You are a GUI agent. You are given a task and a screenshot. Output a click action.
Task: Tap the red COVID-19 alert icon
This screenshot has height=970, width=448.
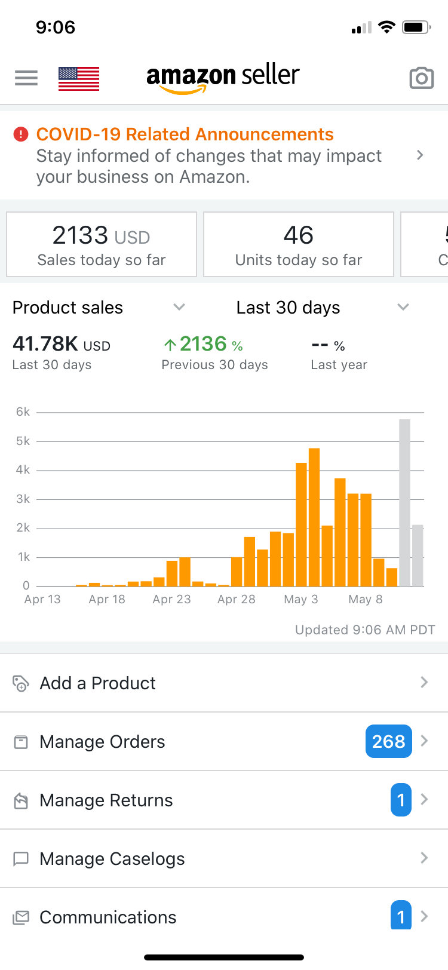pos(21,134)
